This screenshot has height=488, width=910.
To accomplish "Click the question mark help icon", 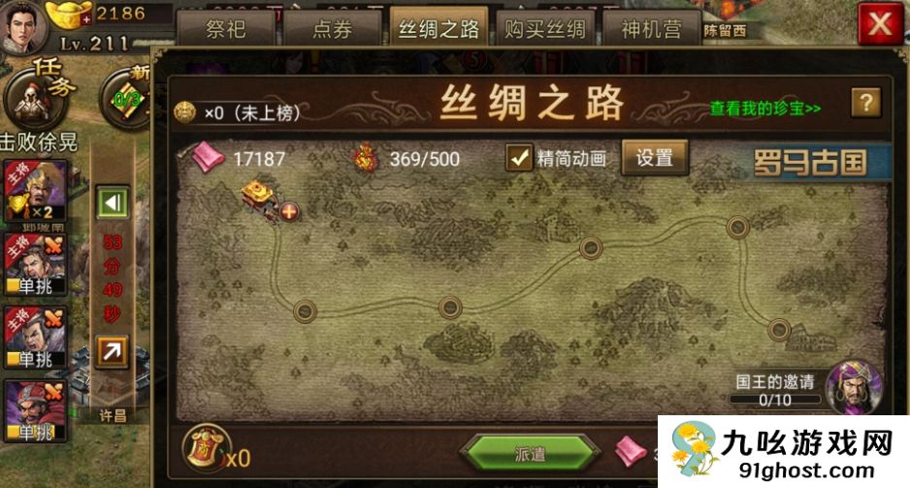I will [x=865, y=103].
